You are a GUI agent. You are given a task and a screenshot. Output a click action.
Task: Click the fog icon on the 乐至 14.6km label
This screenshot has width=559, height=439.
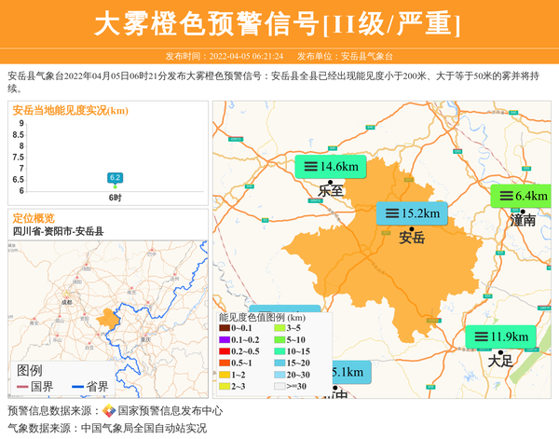[x=310, y=167]
